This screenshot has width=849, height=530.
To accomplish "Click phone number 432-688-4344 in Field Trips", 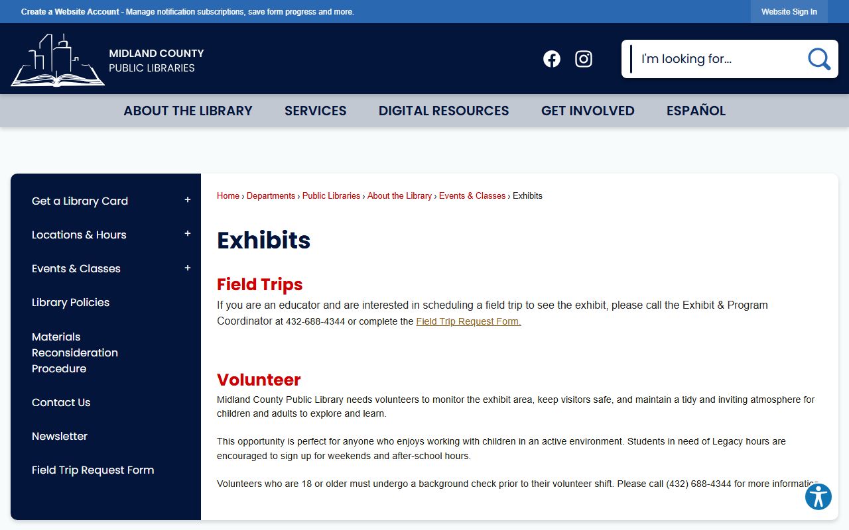I will tap(315, 321).
